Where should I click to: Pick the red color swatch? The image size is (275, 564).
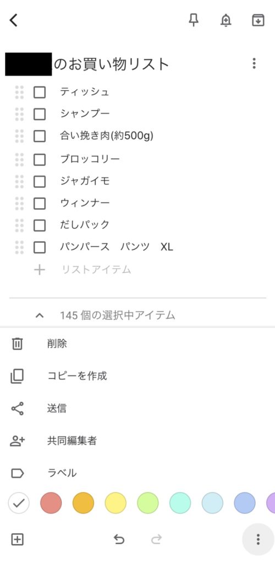click(51, 503)
